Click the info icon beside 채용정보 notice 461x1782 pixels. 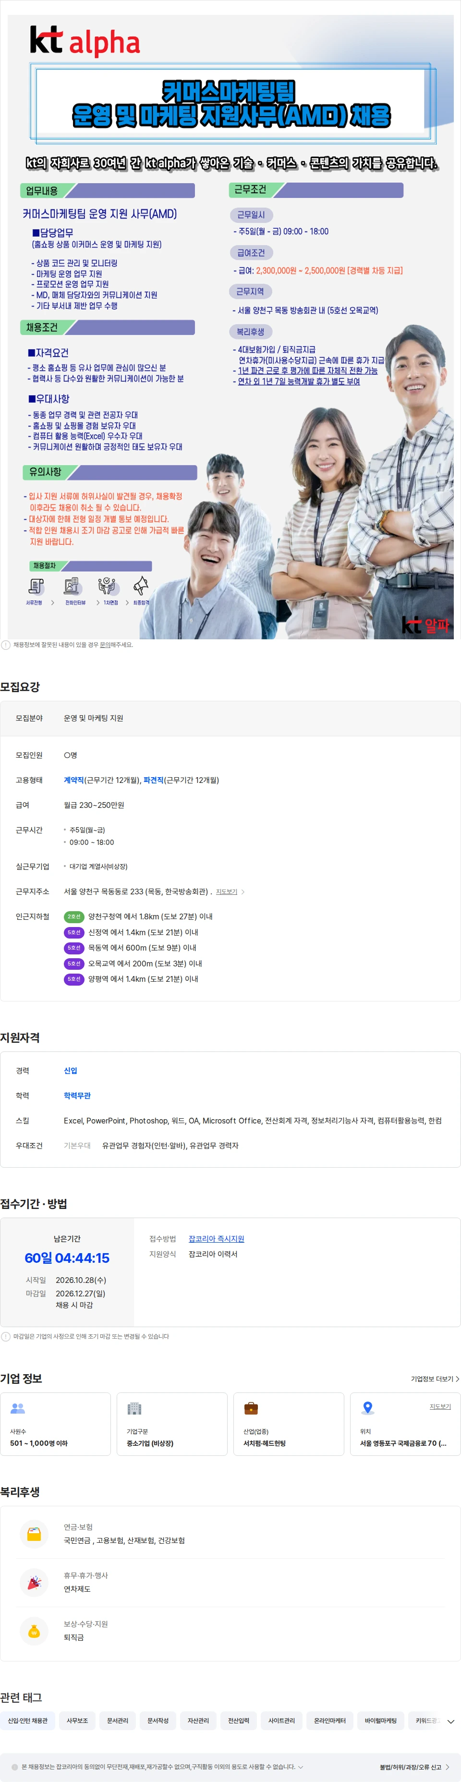pyautogui.click(x=6, y=645)
